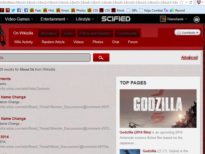Open the McAfee shield extension icon
Image resolution: width=205 pixels, height=154 pixels.
coord(199,2)
